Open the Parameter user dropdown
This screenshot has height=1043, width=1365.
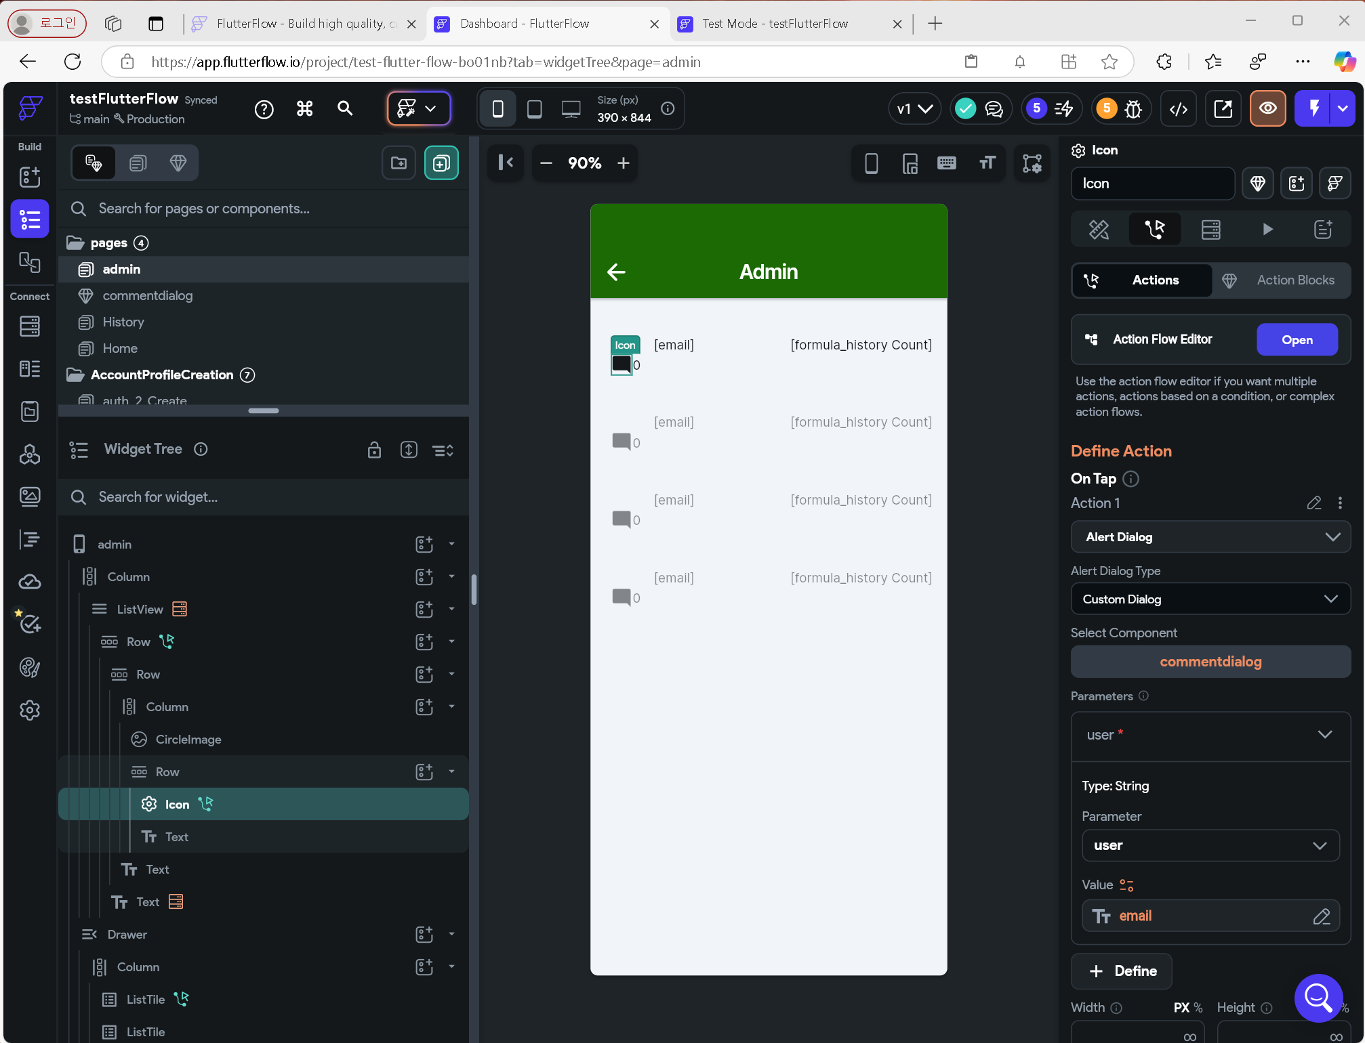pos(1210,845)
